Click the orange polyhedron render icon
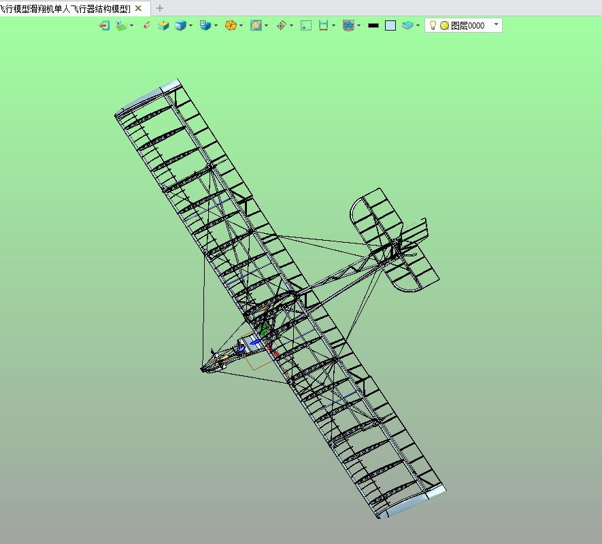 pos(231,25)
